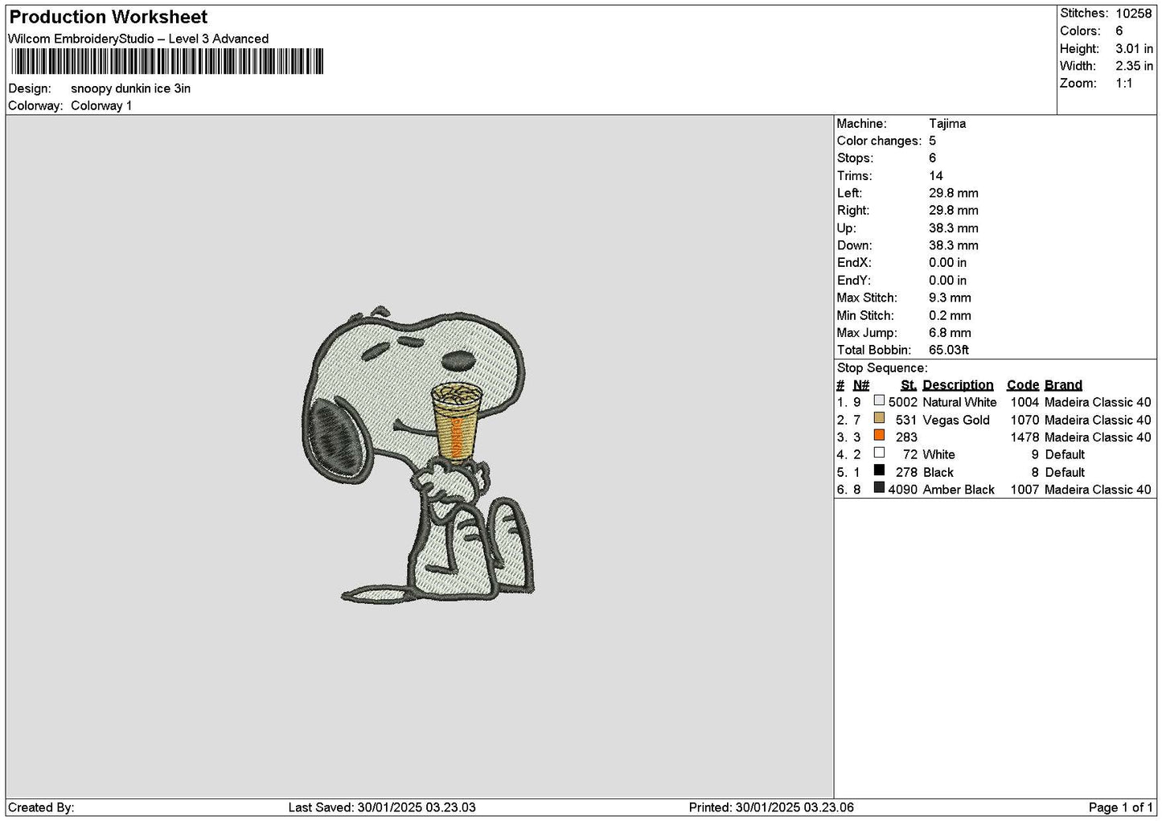The height and width of the screenshot is (821, 1162).
Task: Click code '1007' in Amber Black row
Action: (x=1024, y=490)
